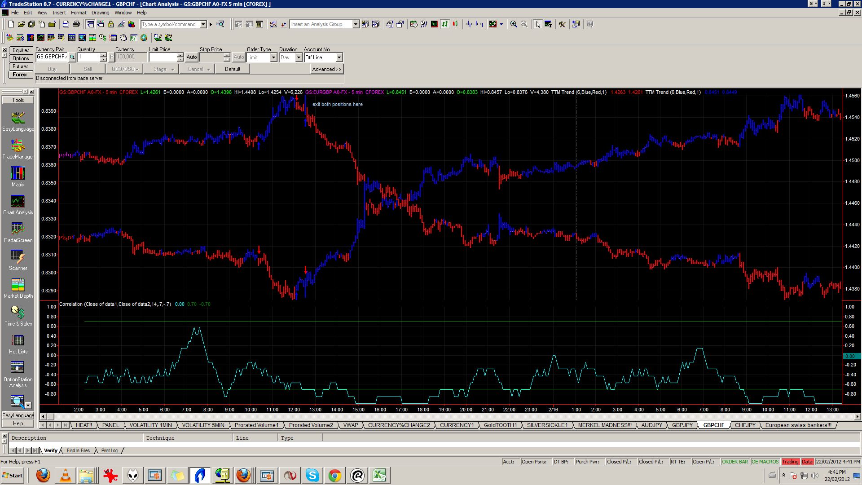The width and height of the screenshot is (862, 485).
Task: Open the EasyLanguage tool in sidebar
Action: pos(18,121)
